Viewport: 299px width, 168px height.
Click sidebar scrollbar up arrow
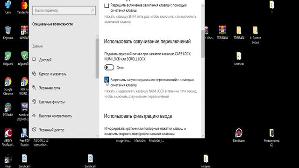point(98,36)
